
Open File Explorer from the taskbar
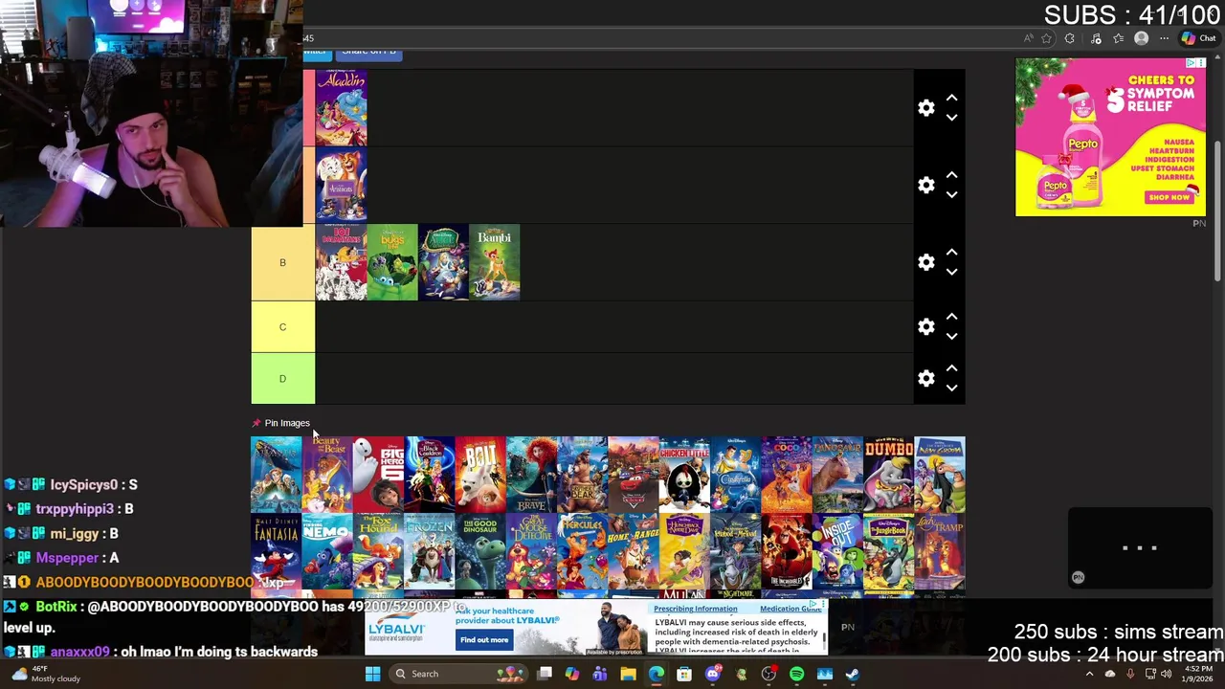point(628,674)
